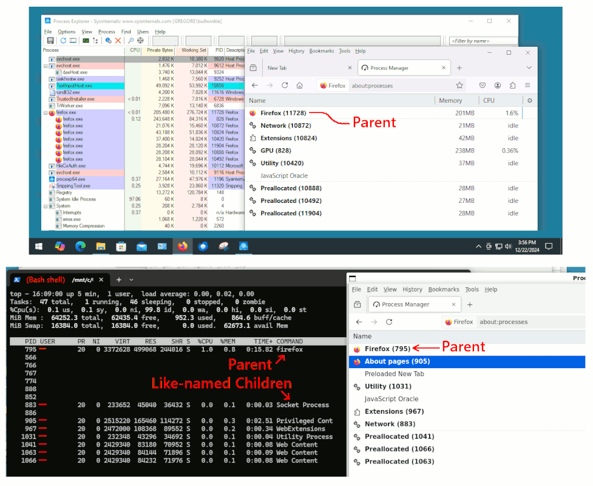Open the notification center icon in taskbar
This screenshot has height=486, width=593.
tap(549, 247)
